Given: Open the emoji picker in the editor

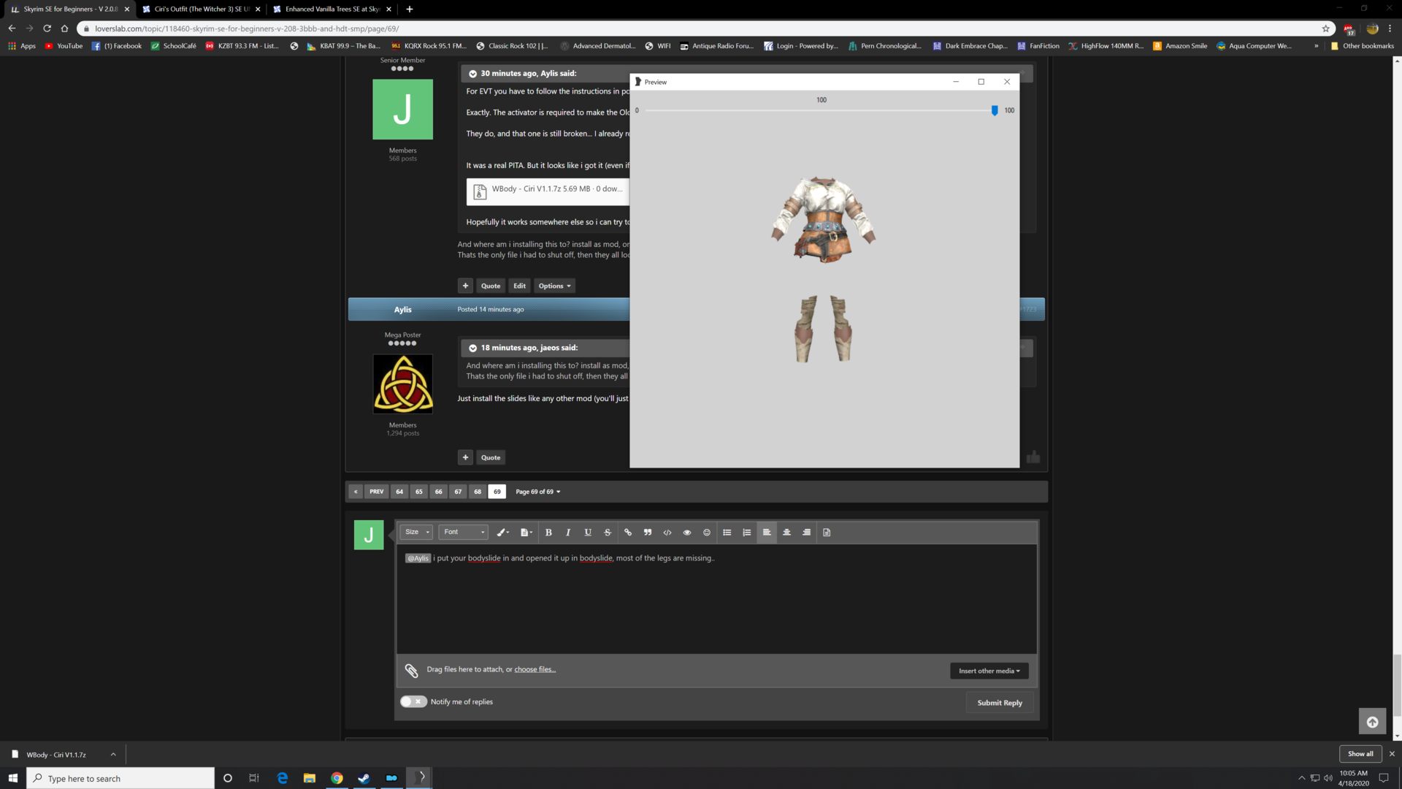Looking at the screenshot, I should coord(707,533).
